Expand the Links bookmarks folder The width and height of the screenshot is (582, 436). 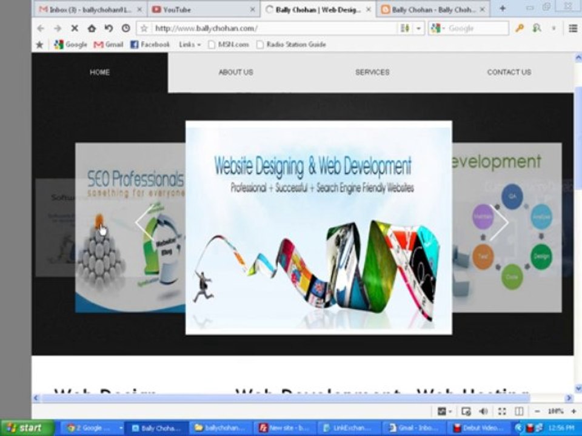(190, 45)
